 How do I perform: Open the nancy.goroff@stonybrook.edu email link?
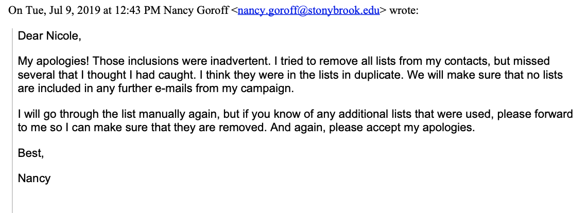pyautogui.click(x=308, y=10)
